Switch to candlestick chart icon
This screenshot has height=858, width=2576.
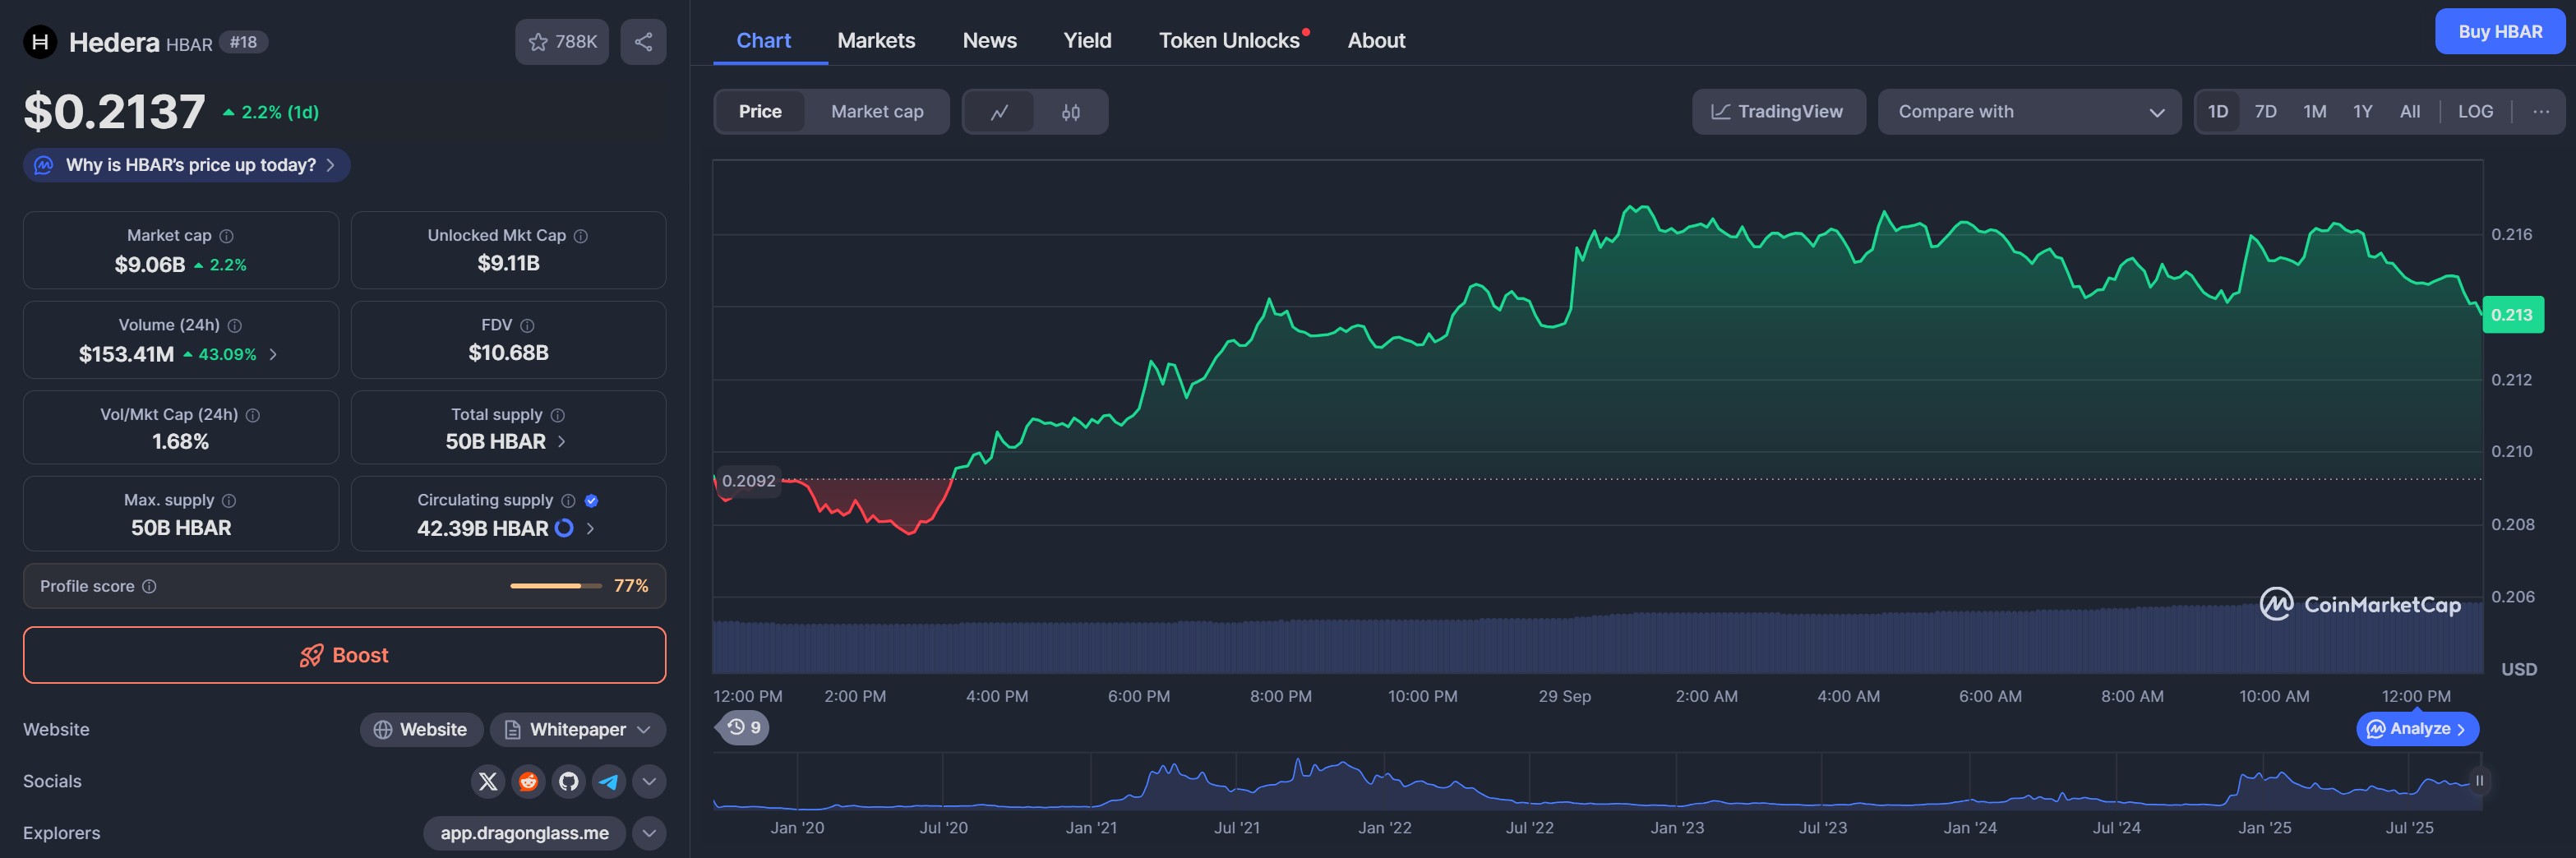1070,112
